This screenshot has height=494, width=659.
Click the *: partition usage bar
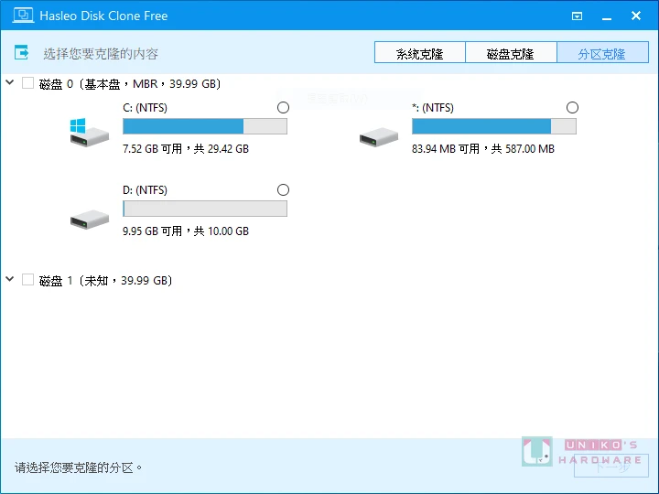click(x=494, y=126)
